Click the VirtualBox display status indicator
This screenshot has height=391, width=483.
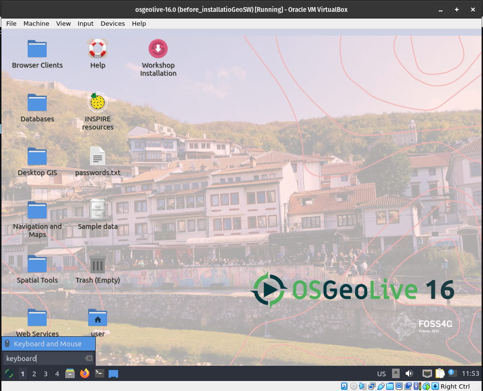tap(399, 386)
